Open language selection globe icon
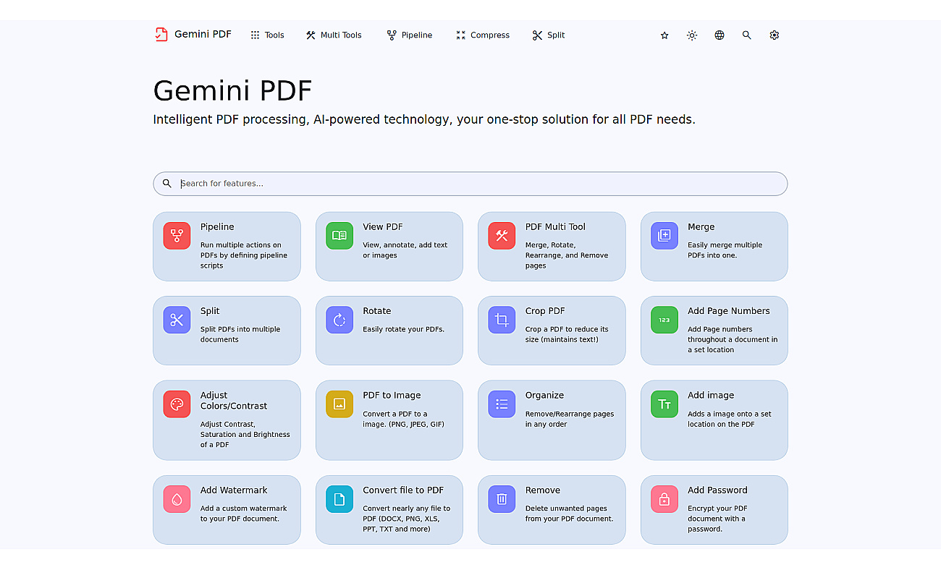This screenshot has width=941, height=570. (720, 35)
